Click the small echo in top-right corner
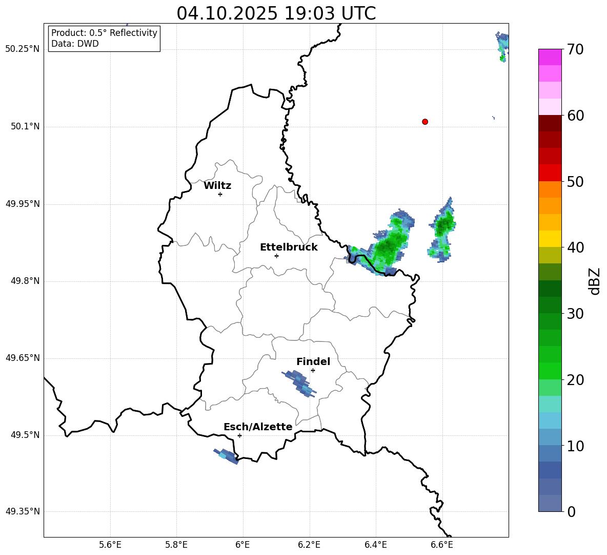607x555 pixels. pos(502,47)
